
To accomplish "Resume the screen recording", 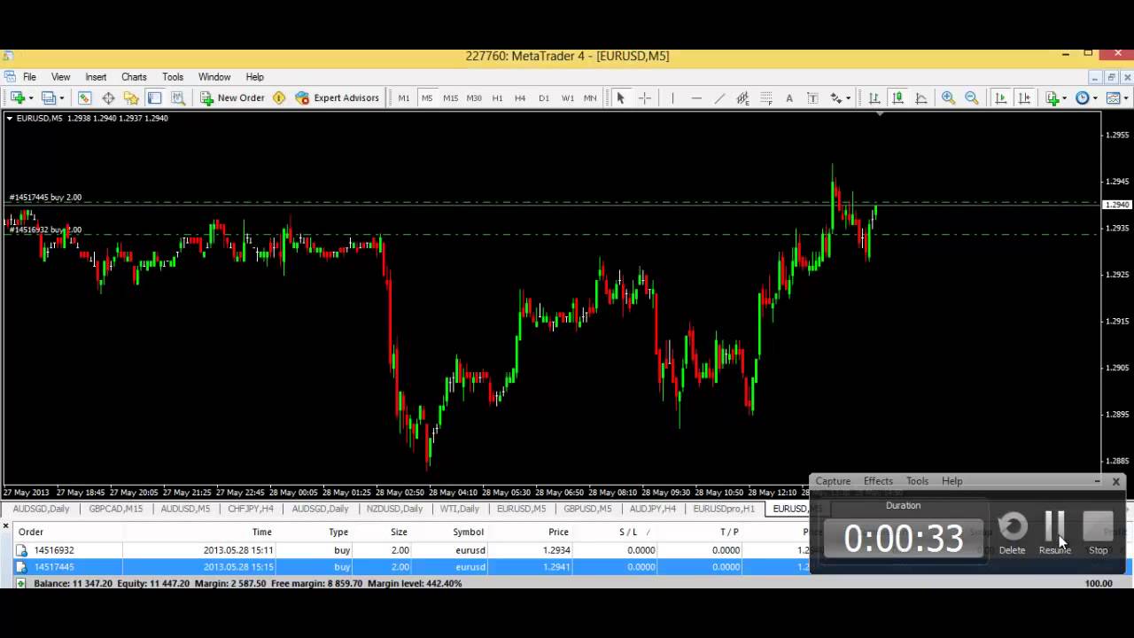I will [x=1054, y=533].
